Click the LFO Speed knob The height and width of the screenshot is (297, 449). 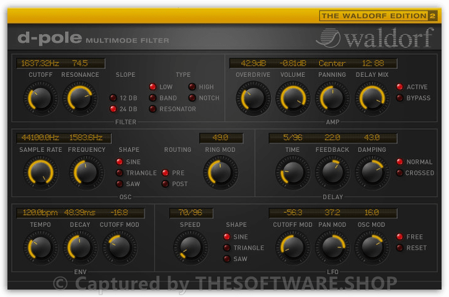[190, 247]
